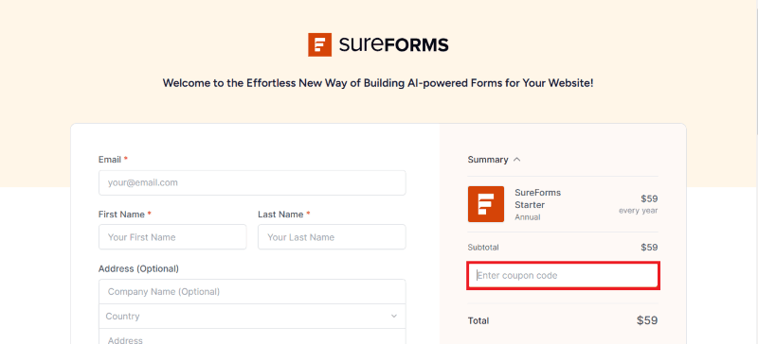758x344 pixels.
Task: Select the Country combo box
Action: pos(252,316)
